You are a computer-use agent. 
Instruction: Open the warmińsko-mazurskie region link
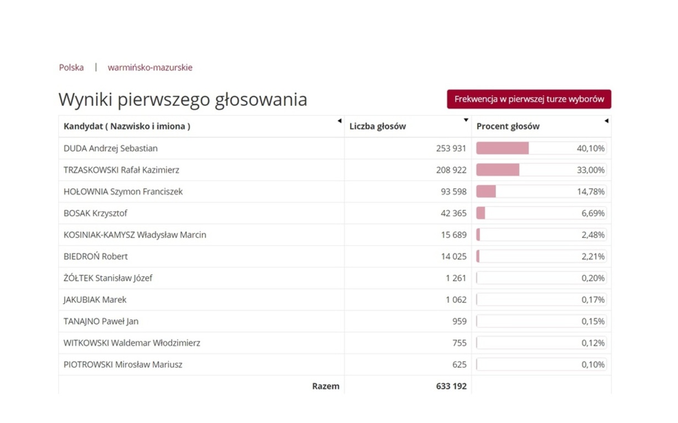tap(150, 67)
